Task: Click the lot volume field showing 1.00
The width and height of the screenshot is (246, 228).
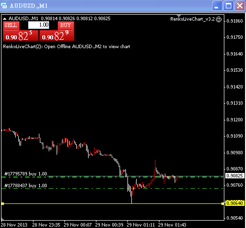Action: tap(39, 25)
